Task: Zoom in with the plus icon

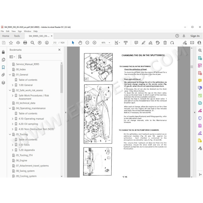Action: [95, 43]
